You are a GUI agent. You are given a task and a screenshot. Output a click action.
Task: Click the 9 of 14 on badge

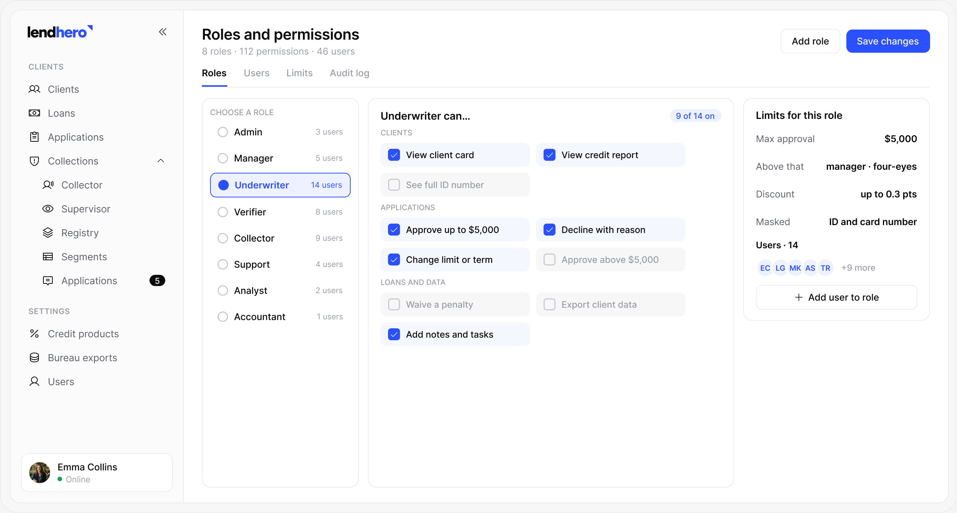[x=695, y=116]
